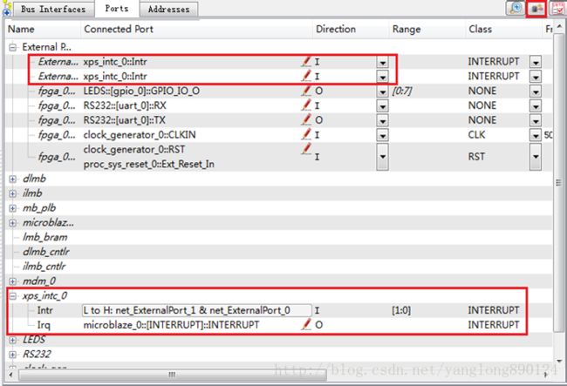Select the Irq port row under xps_intc_0

[44, 325]
